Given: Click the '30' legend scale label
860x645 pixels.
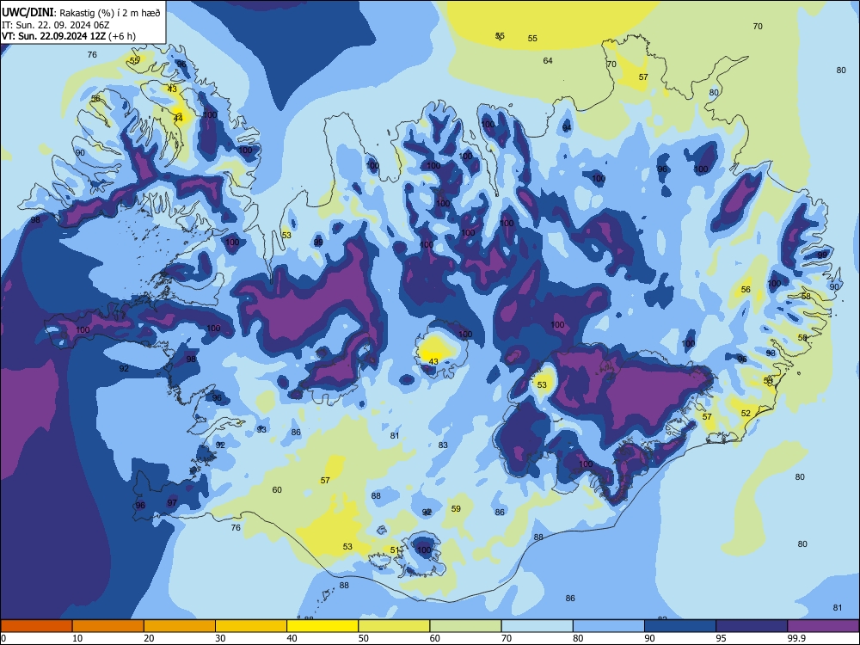Looking at the screenshot, I should (x=220, y=638).
